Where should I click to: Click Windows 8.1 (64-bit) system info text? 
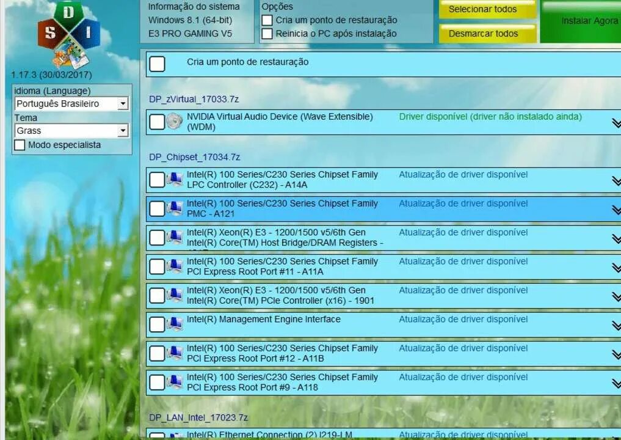pyautogui.click(x=190, y=20)
